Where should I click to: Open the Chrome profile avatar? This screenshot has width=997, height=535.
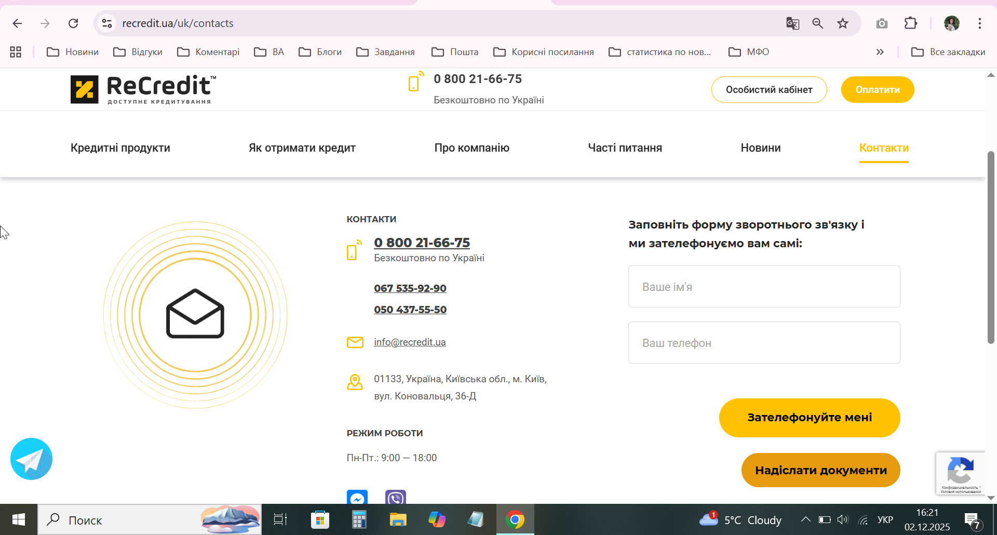[x=952, y=23]
